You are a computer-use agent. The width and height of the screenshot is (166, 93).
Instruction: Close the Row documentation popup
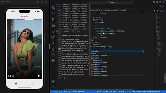pos(89,4)
